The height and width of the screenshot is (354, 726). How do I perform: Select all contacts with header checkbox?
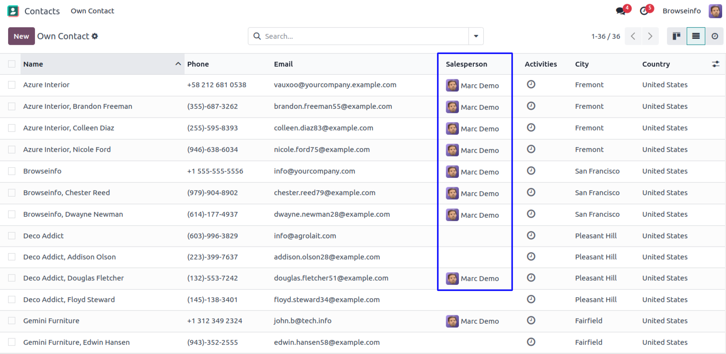12,64
